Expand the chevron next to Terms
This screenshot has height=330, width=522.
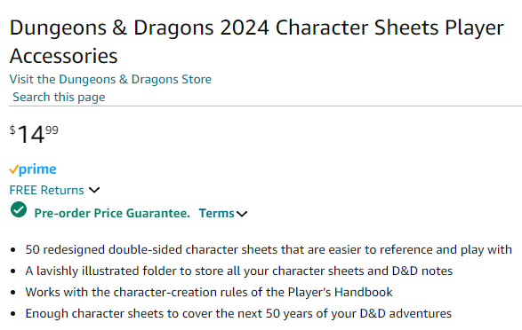click(x=242, y=214)
